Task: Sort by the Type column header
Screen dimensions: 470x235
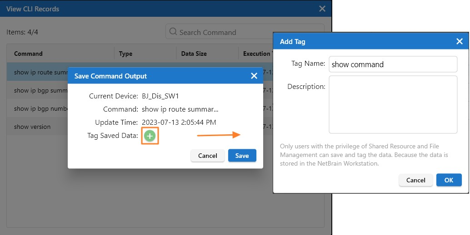Action: point(125,54)
